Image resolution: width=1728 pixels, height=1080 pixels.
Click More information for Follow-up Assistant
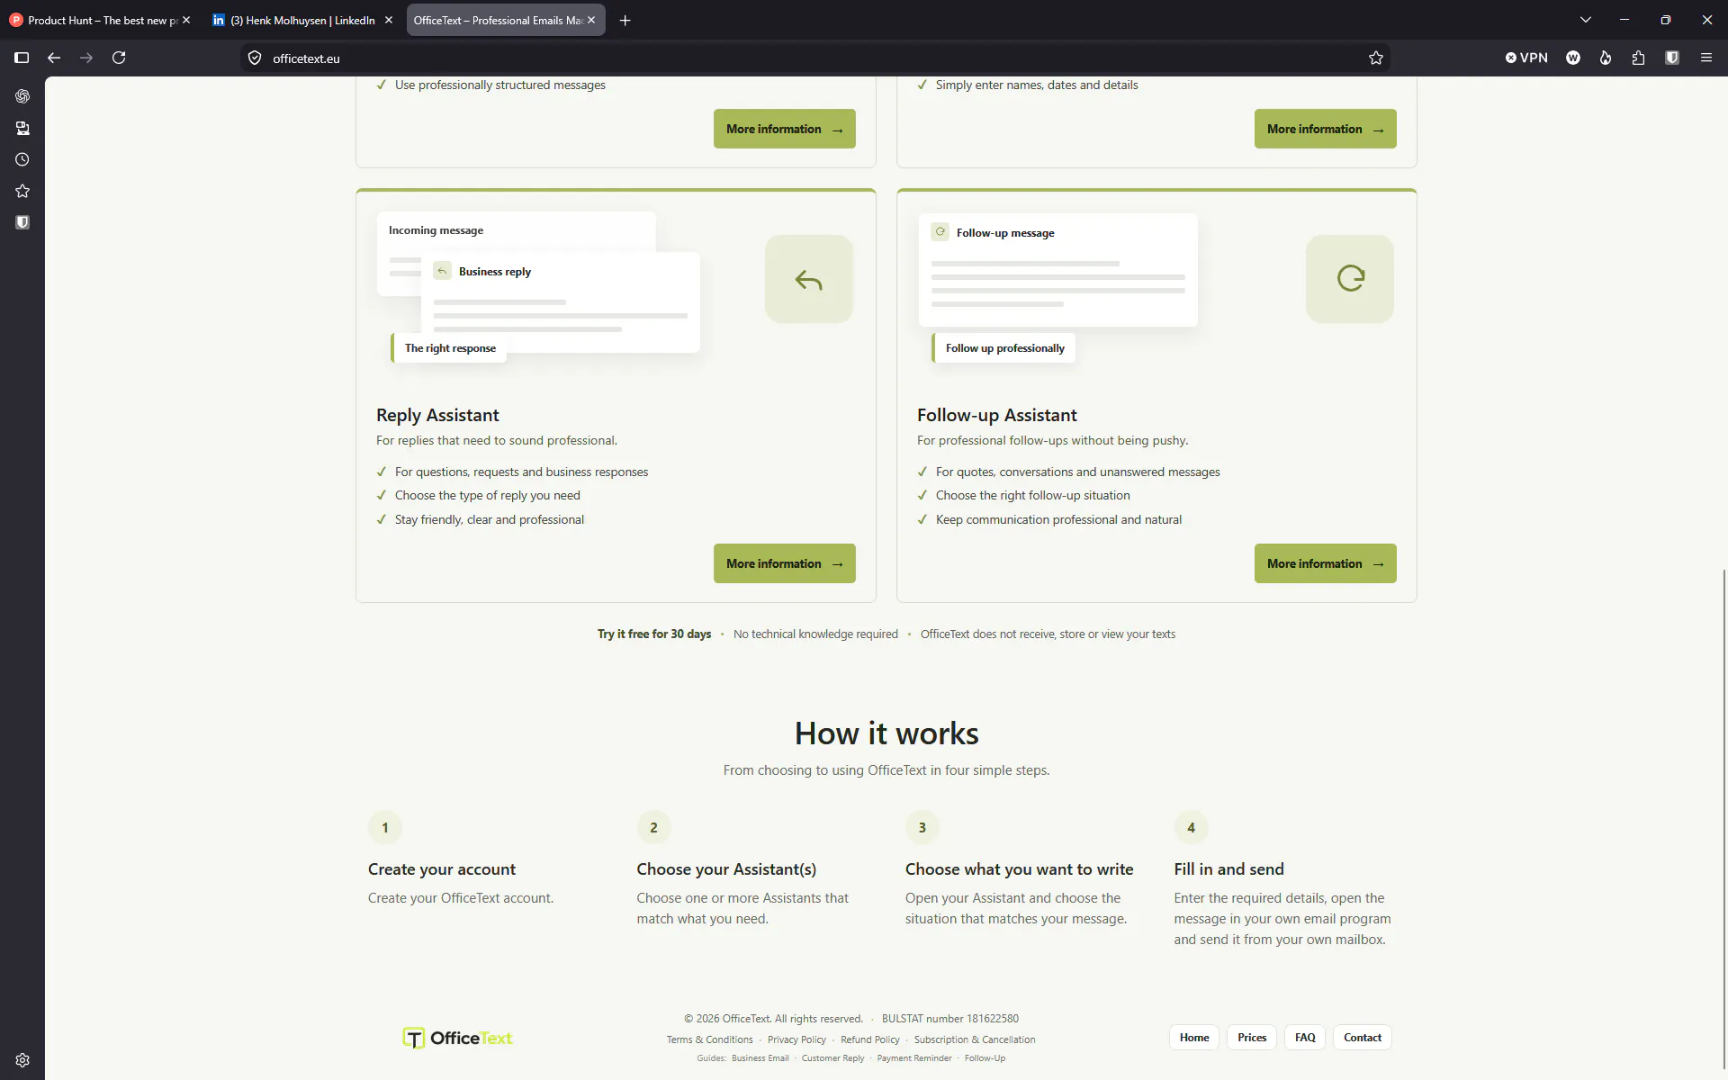(1326, 563)
